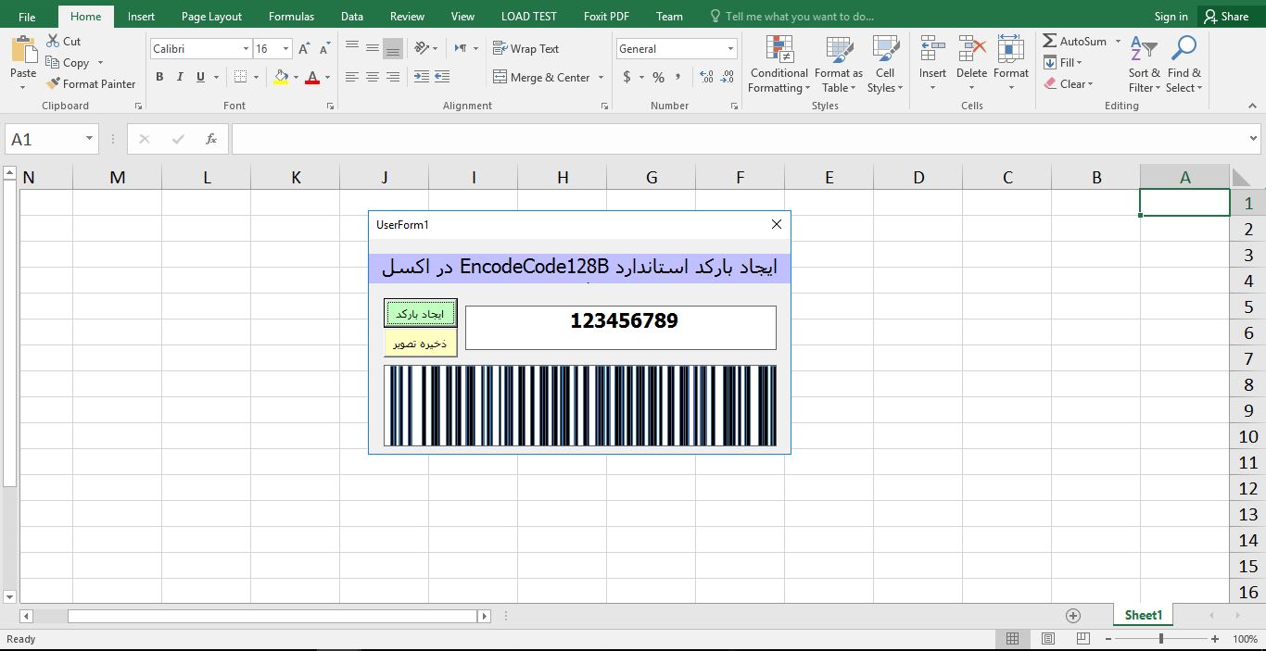The width and height of the screenshot is (1266, 651).
Task: Toggle Underline formatting
Action: click(200, 78)
